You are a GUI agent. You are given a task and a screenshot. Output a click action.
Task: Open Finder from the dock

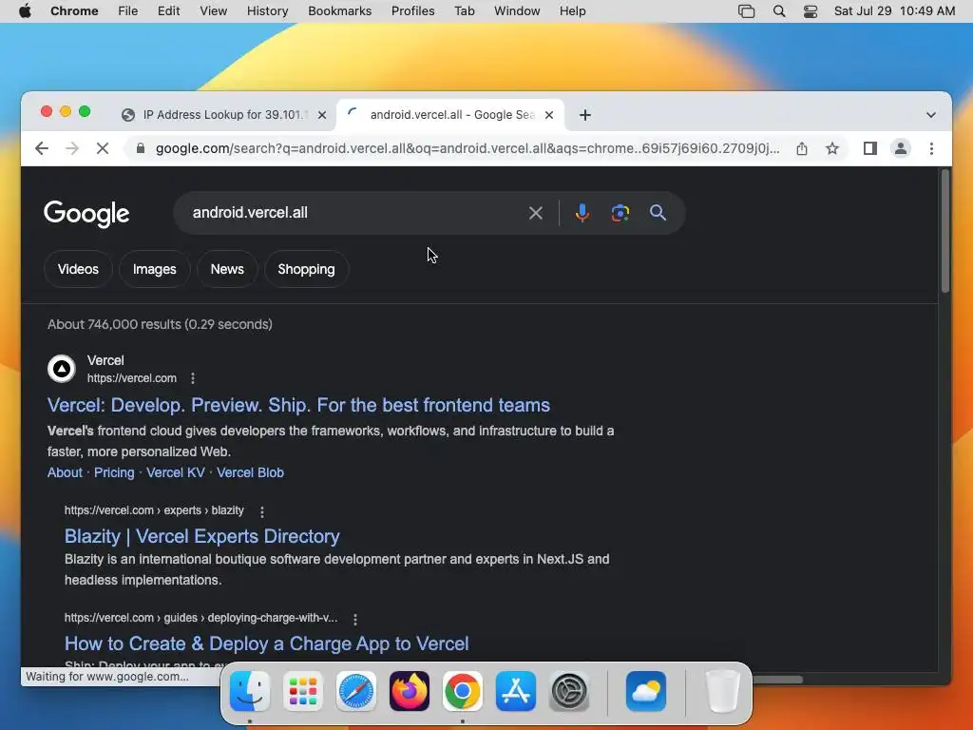250,691
